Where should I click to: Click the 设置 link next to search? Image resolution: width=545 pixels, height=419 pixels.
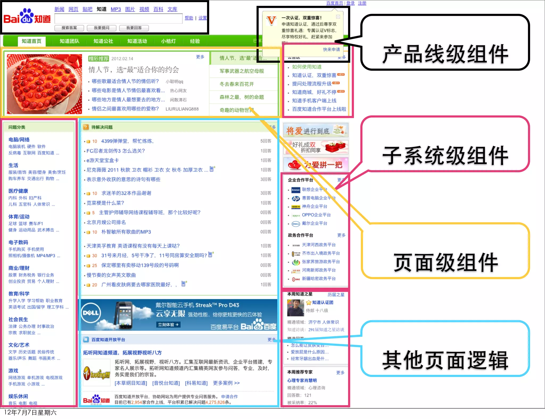click(203, 18)
